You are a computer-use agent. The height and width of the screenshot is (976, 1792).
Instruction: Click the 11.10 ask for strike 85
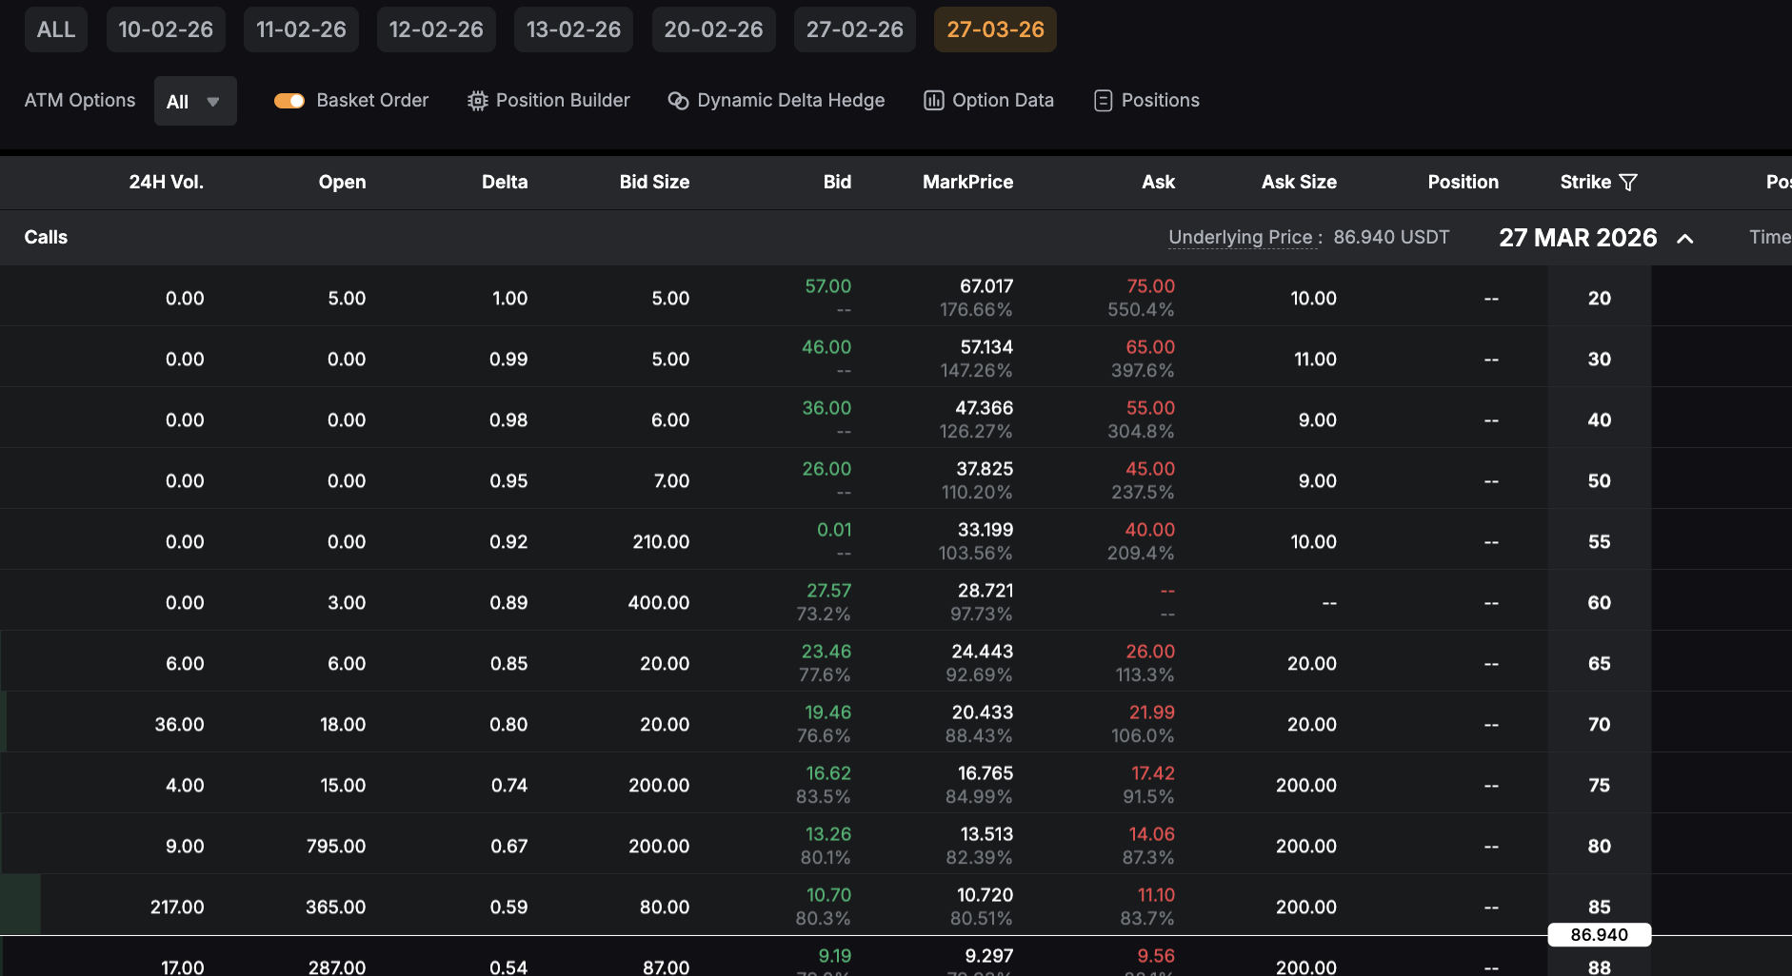tap(1155, 895)
